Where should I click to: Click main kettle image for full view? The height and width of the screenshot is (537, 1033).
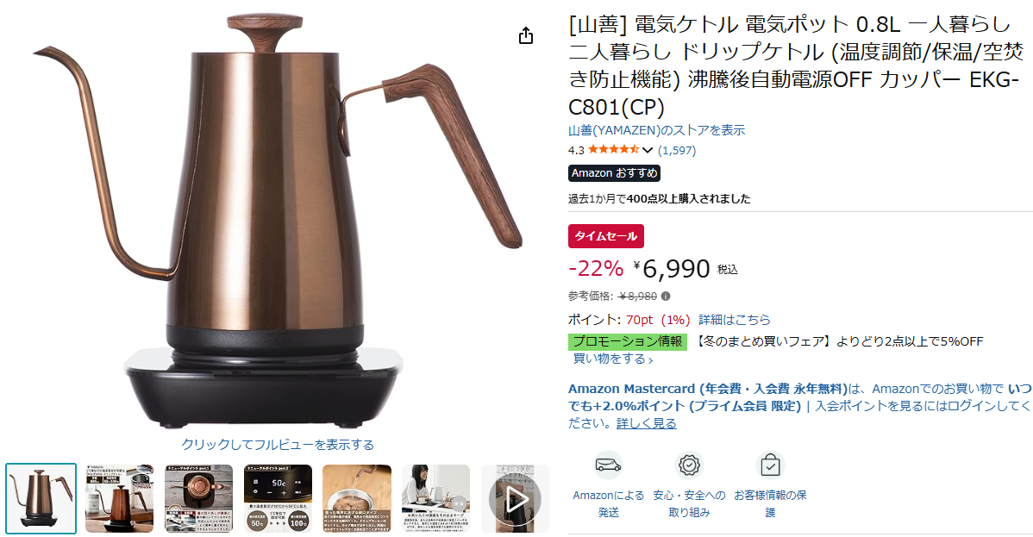[277, 221]
